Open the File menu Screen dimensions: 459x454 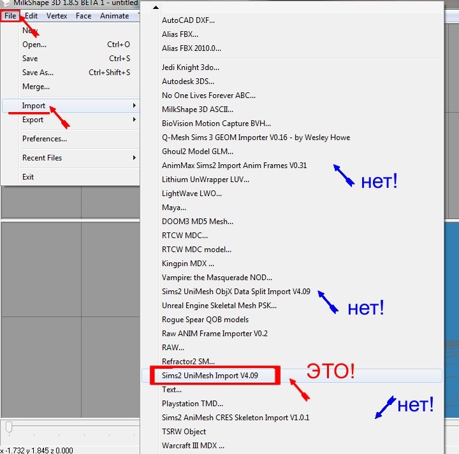click(x=10, y=16)
